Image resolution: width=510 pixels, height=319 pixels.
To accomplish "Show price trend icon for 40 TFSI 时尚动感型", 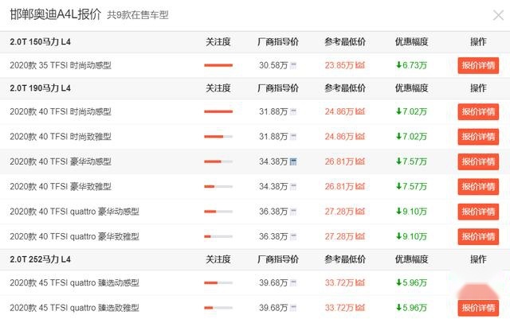I will tap(360, 111).
